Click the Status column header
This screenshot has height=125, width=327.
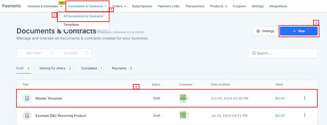pyautogui.click(x=156, y=85)
